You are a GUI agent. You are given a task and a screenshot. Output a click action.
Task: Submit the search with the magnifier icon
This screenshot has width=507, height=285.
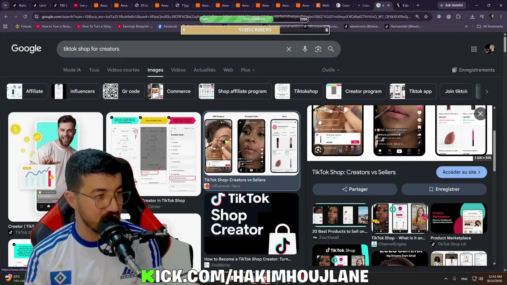[331, 49]
